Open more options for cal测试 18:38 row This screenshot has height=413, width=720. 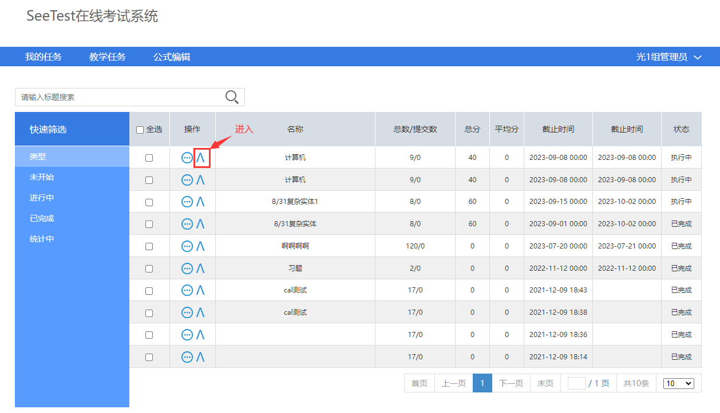187,312
